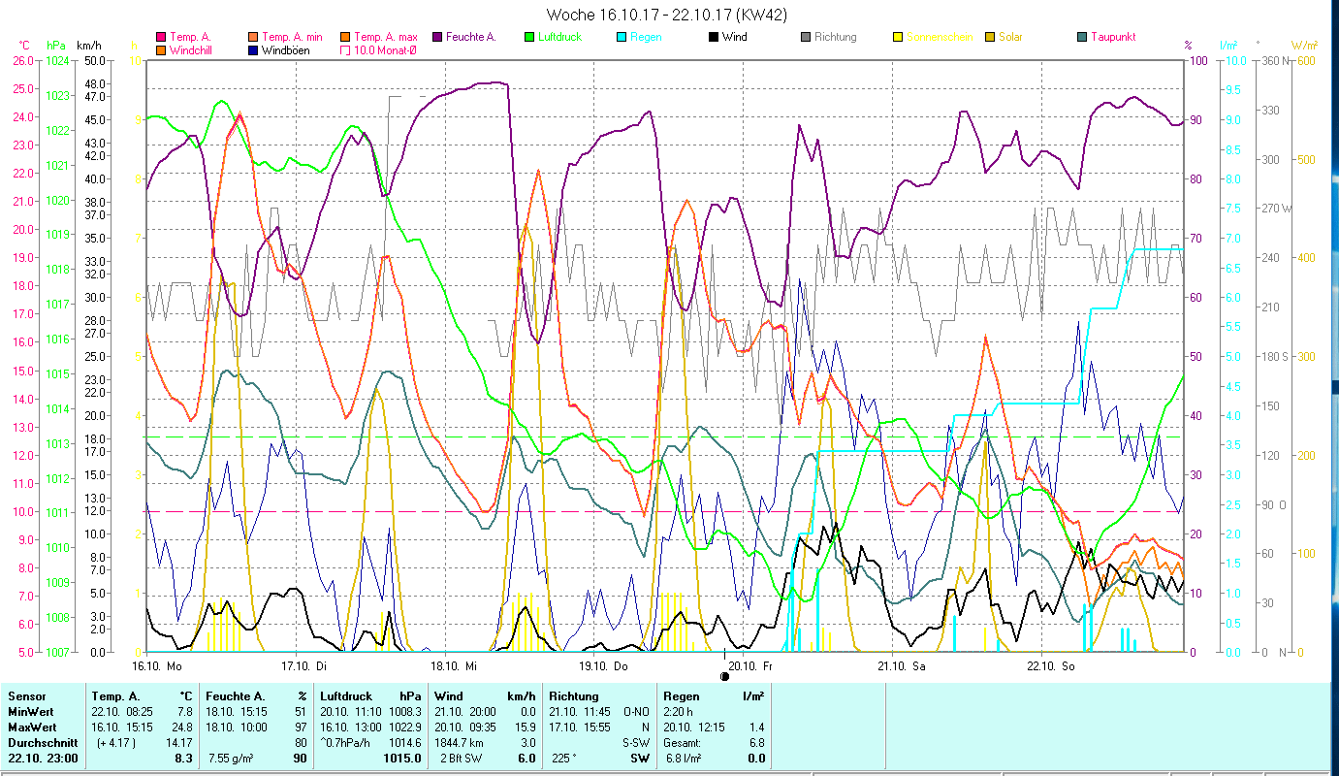Viewport: 1339px width, 776px height.
Task: Click the '10.0 Monat-Ø' legend label
Action: point(386,50)
